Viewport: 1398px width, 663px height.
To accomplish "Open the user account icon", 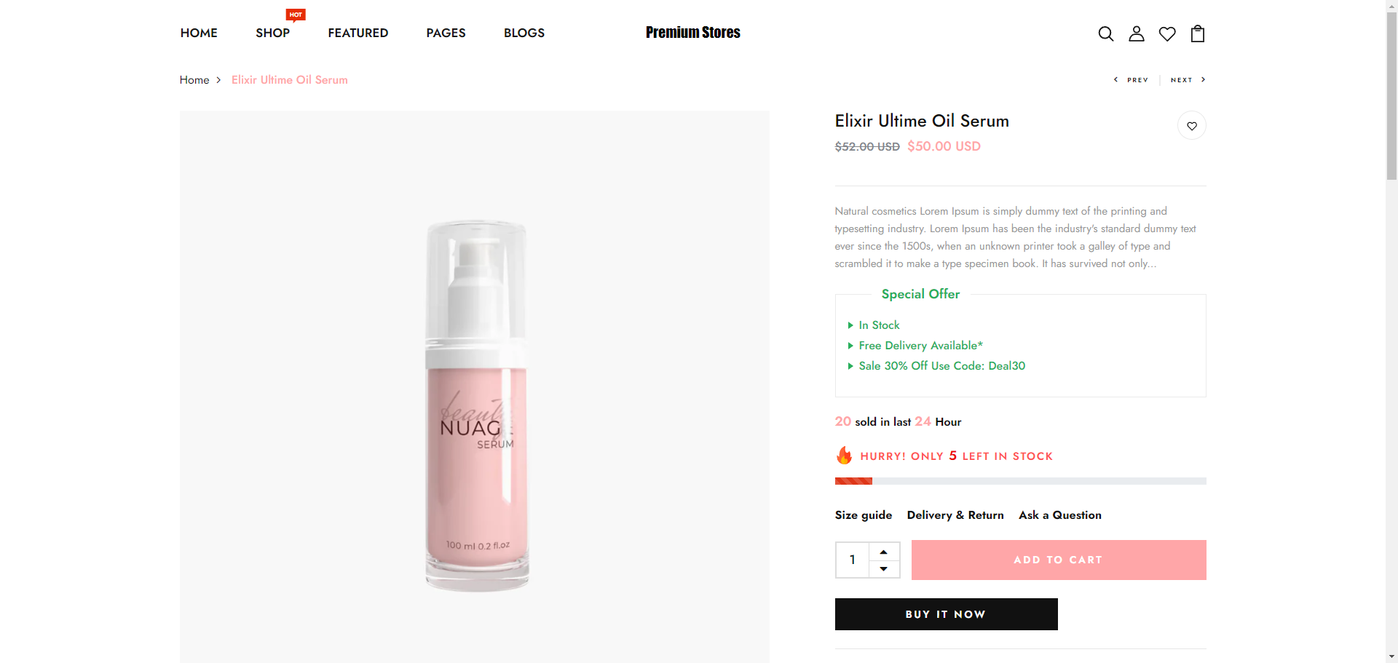I will pos(1136,33).
